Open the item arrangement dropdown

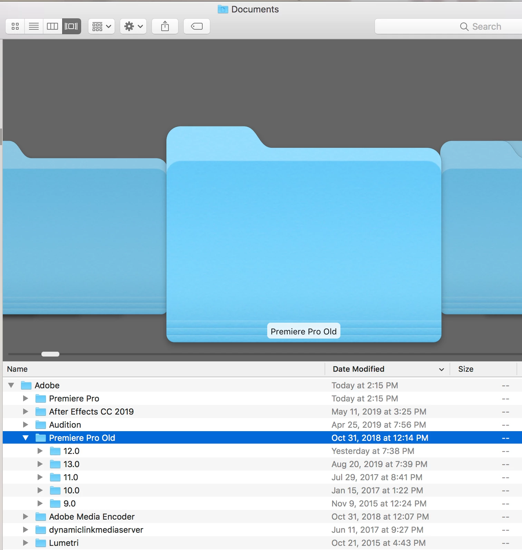[x=101, y=26]
